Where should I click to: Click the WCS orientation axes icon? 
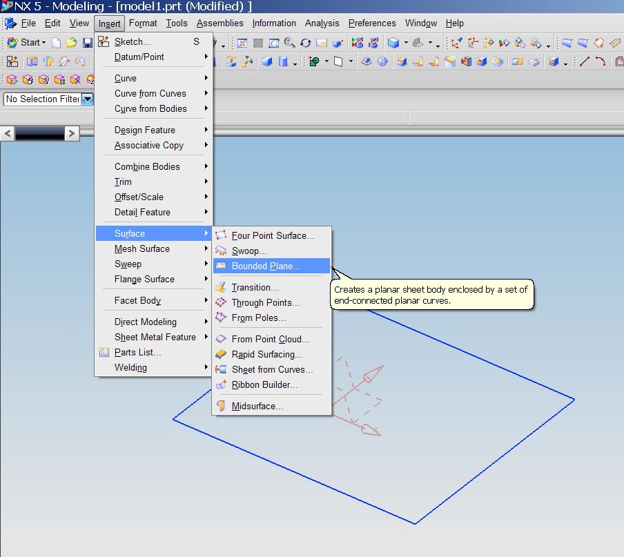tap(456, 43)
